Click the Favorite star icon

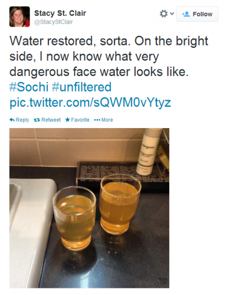[67, 120]
